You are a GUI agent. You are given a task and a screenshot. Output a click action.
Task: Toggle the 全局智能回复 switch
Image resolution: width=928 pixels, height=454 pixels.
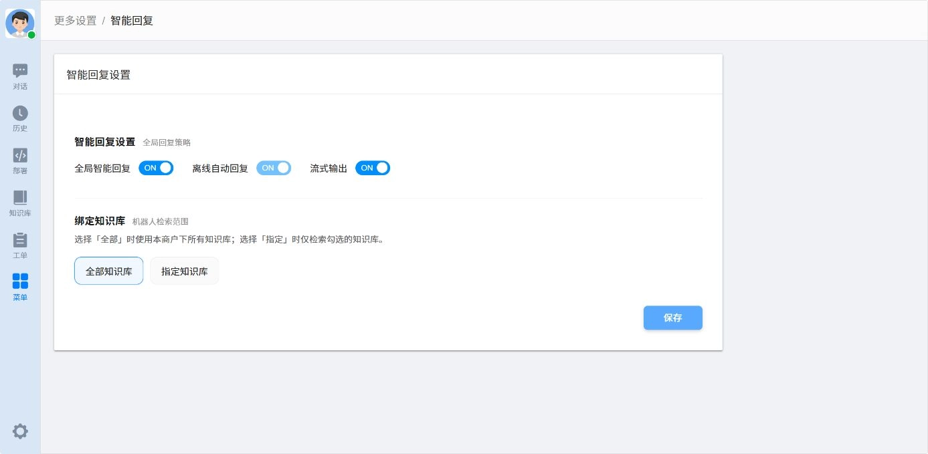(x=156, y=168)
